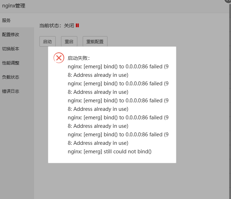The height and width of the screenshot is (199, 231).
Task: Open the 错误日志 tab
Action: [17, 91]
